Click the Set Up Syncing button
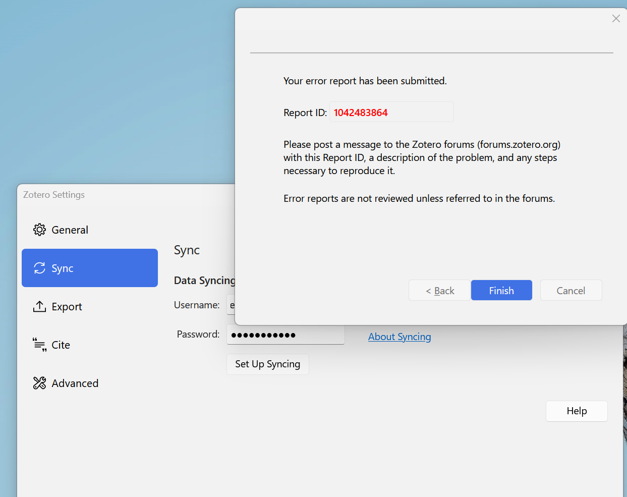The width and height of the screenshot is (627, 497). (268, 364)
